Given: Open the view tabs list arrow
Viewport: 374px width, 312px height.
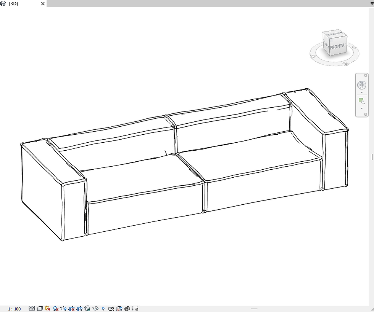Looking at the screenshot, I should click(372, 3).
